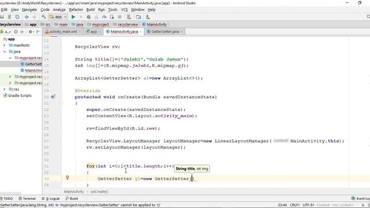Select Gradle Scripts in project tree

tap(17, 95)
